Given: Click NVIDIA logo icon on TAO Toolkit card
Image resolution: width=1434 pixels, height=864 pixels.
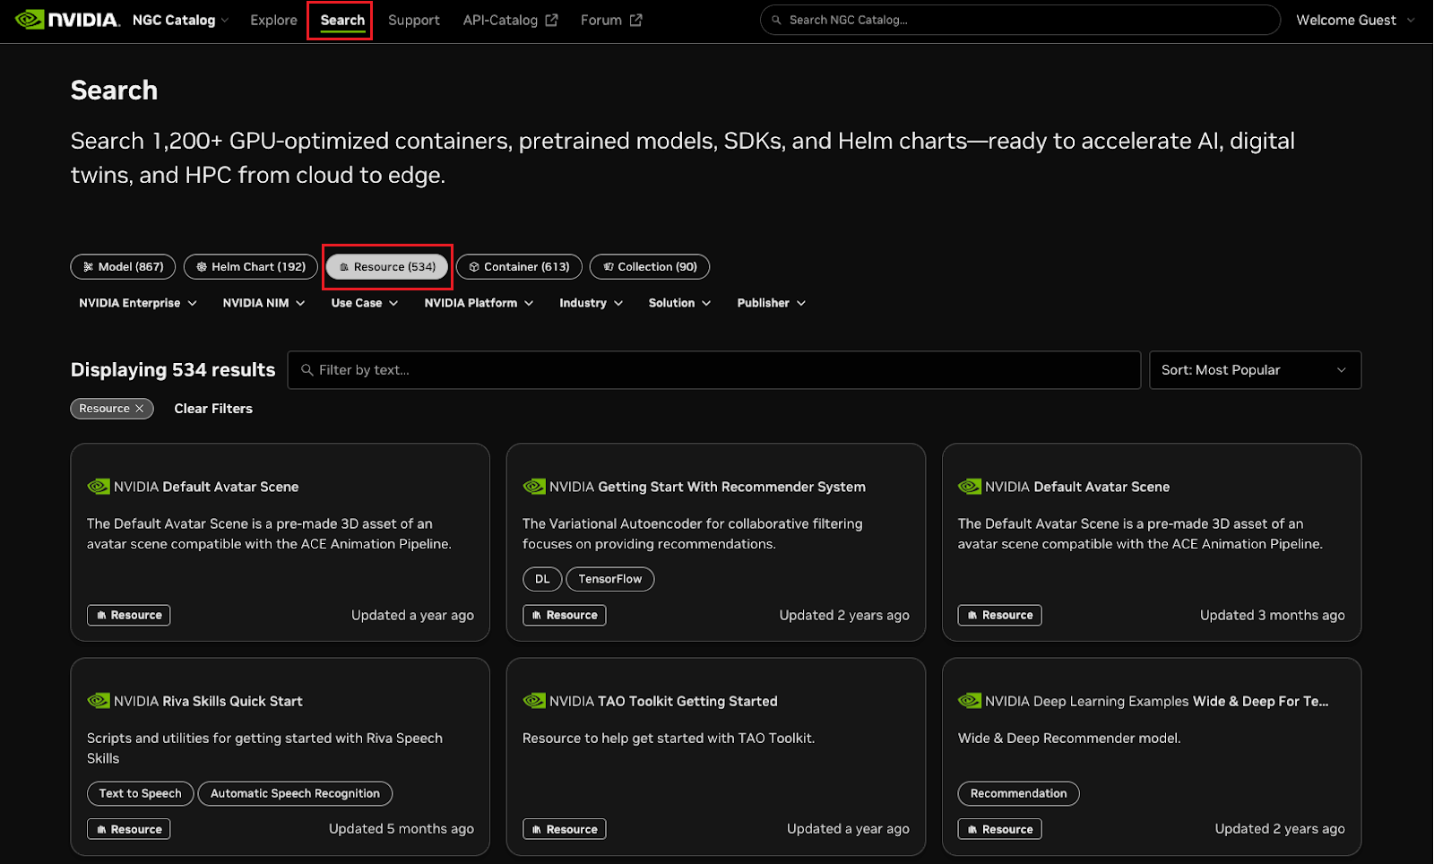Looking at the screenshot, I should (x=534, y=701).
